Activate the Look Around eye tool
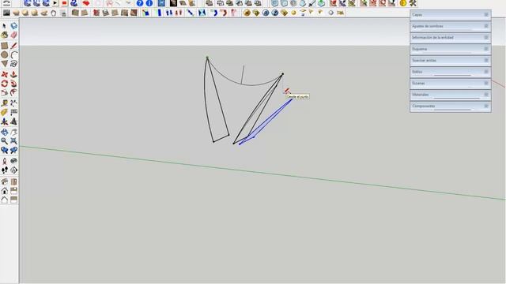The image size is (506, 284). coord(13,161)
